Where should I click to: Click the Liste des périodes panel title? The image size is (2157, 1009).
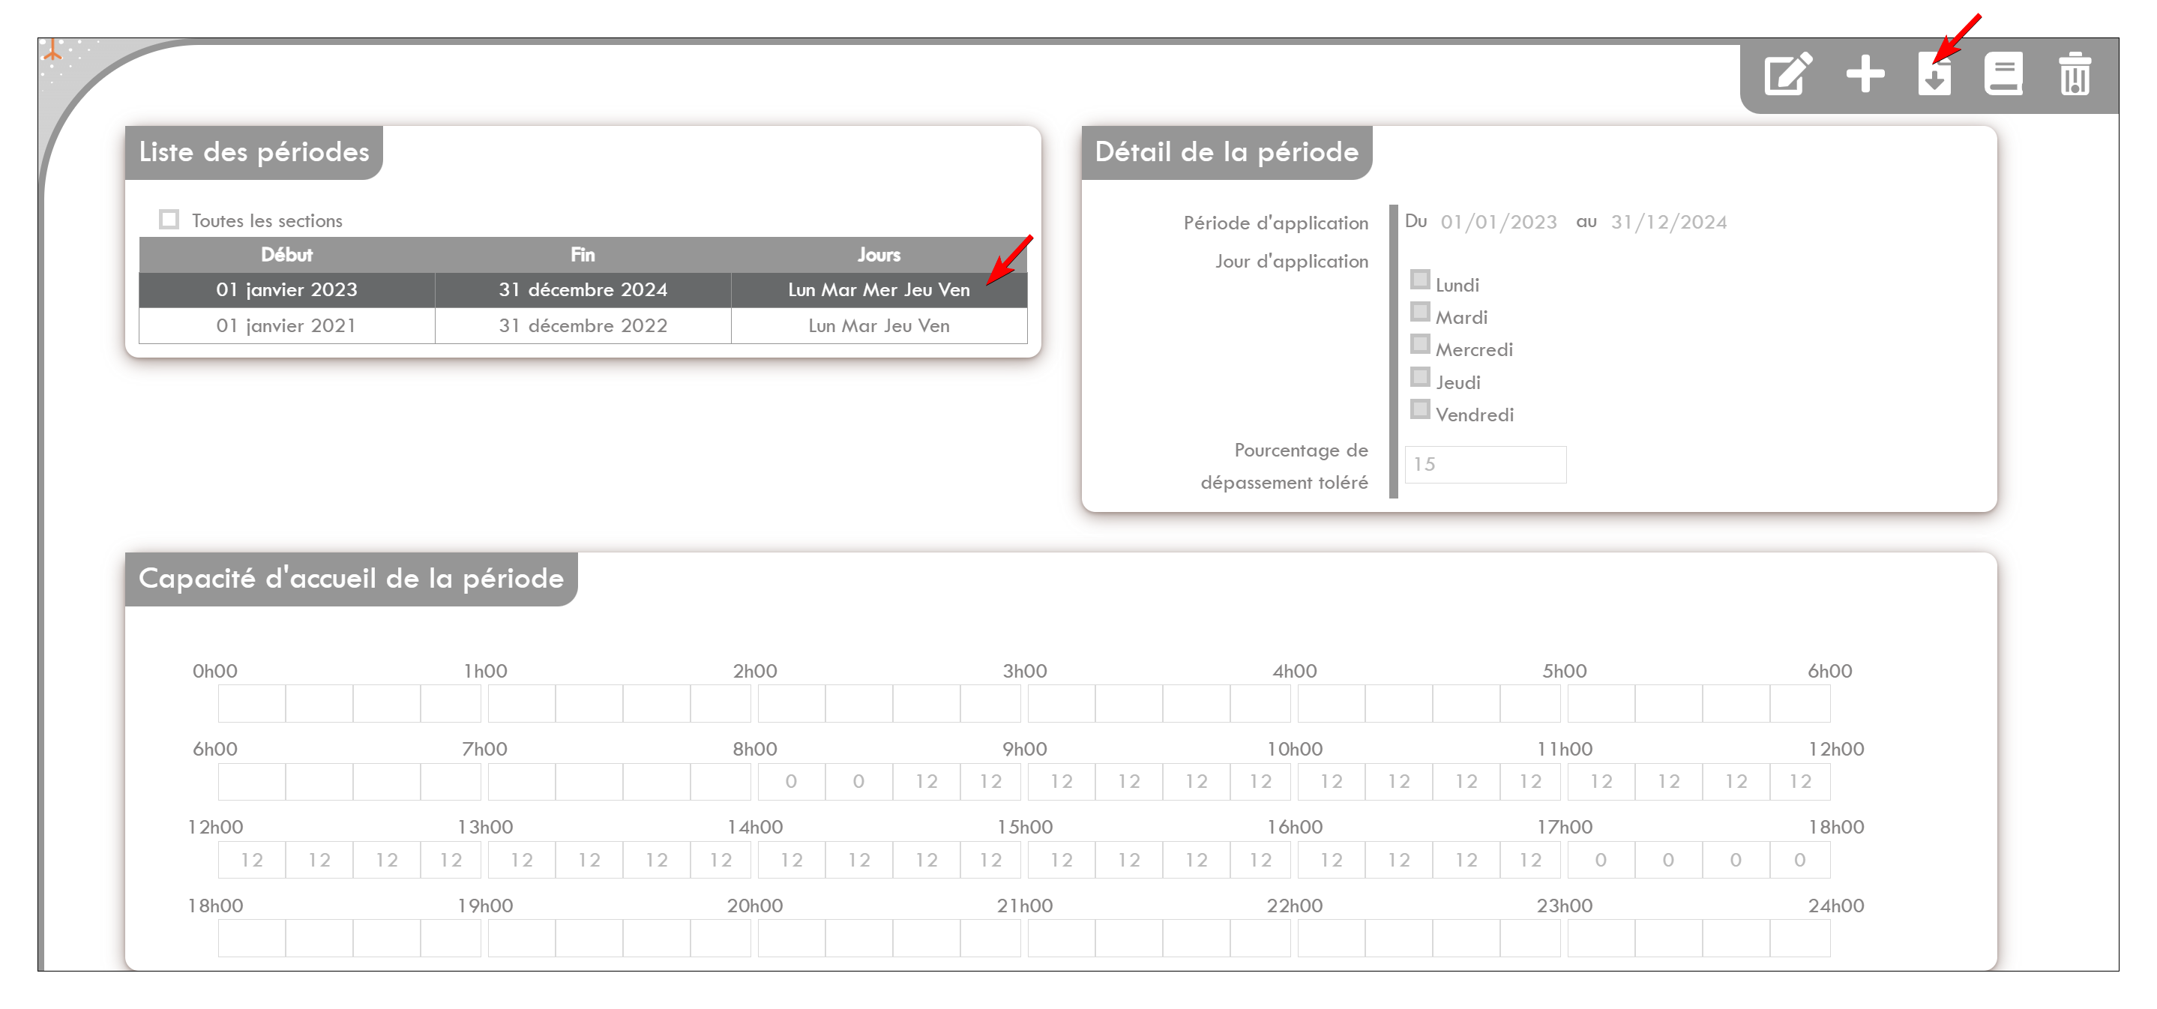point(253,151)
